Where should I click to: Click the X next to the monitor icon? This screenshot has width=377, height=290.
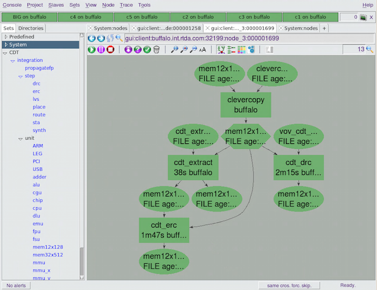click(x=371, y=17)
